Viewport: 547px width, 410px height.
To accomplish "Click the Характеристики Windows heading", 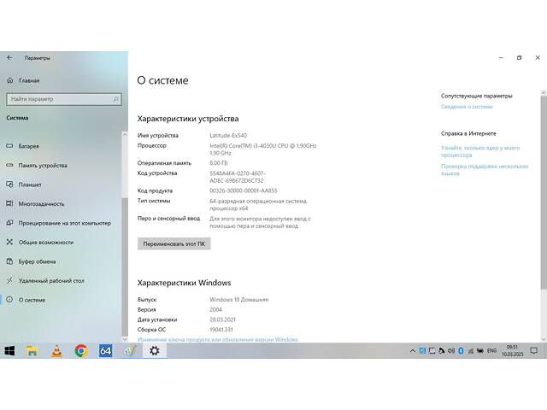I will (185, 283).
